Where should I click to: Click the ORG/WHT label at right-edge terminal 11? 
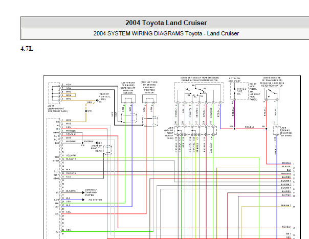pos(286,206)
